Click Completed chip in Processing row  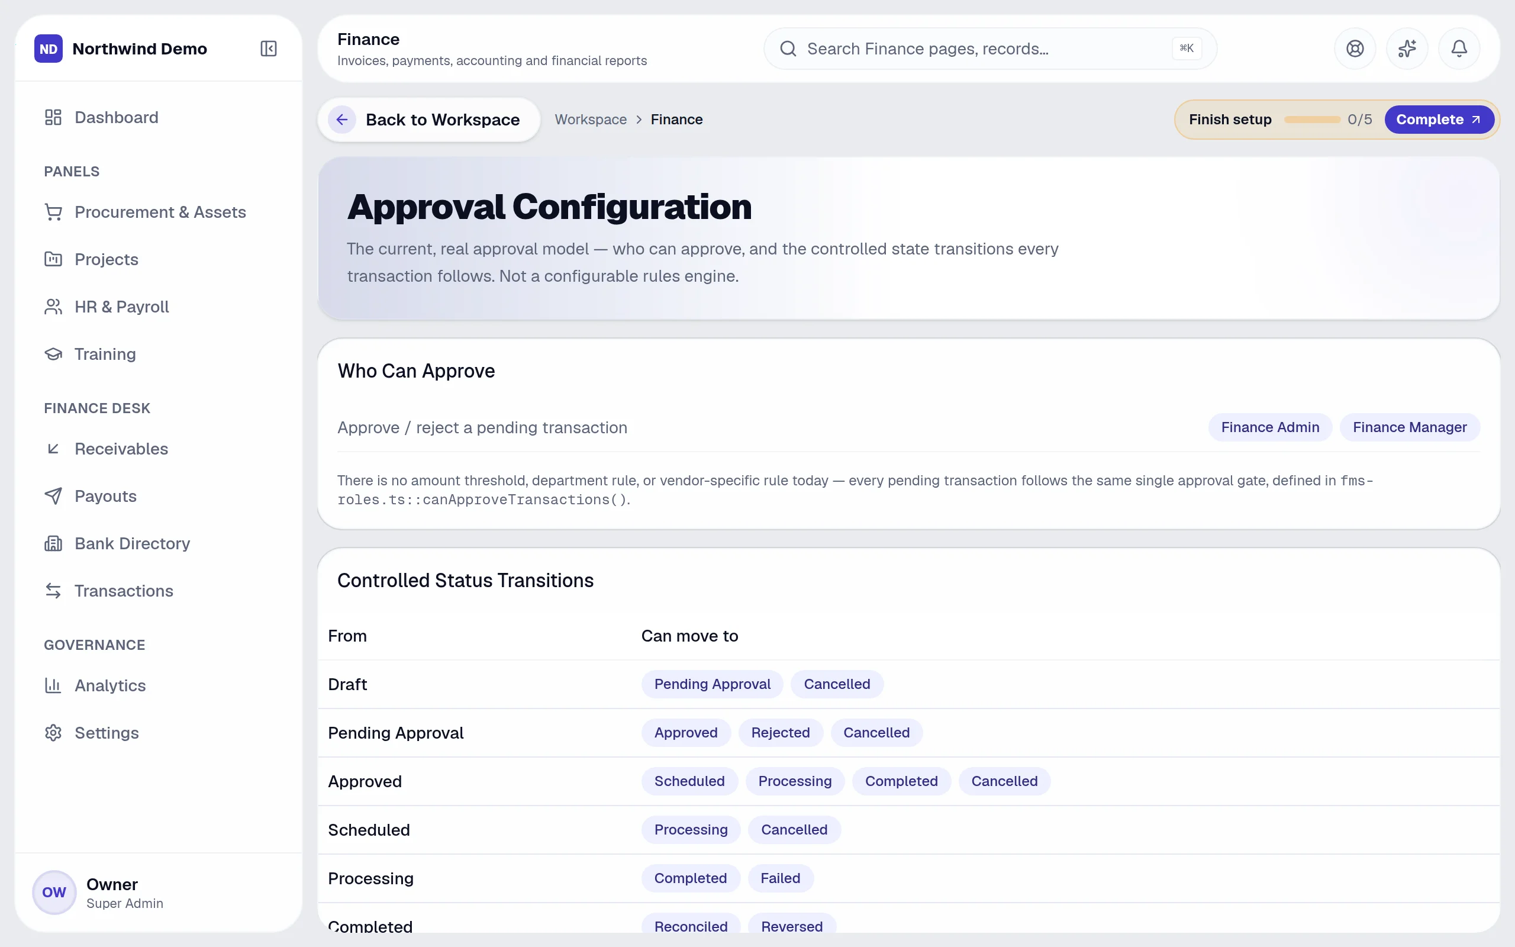(x=691, y=878)
